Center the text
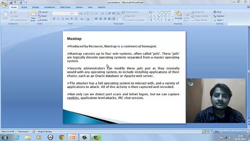The image size is (250, 141). click(101, 19)
